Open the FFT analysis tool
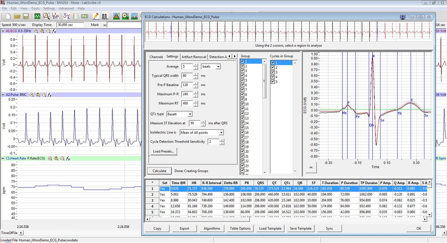The height and width of the screenshot is (243, 447). click(55, 16)
